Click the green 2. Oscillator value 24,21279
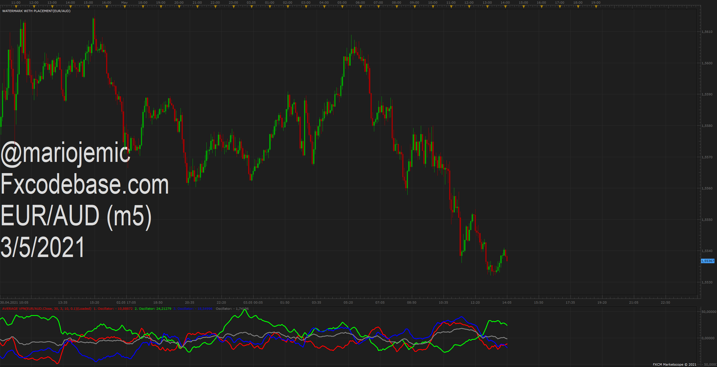Screen dimensions: 717x367 point(153,309)
